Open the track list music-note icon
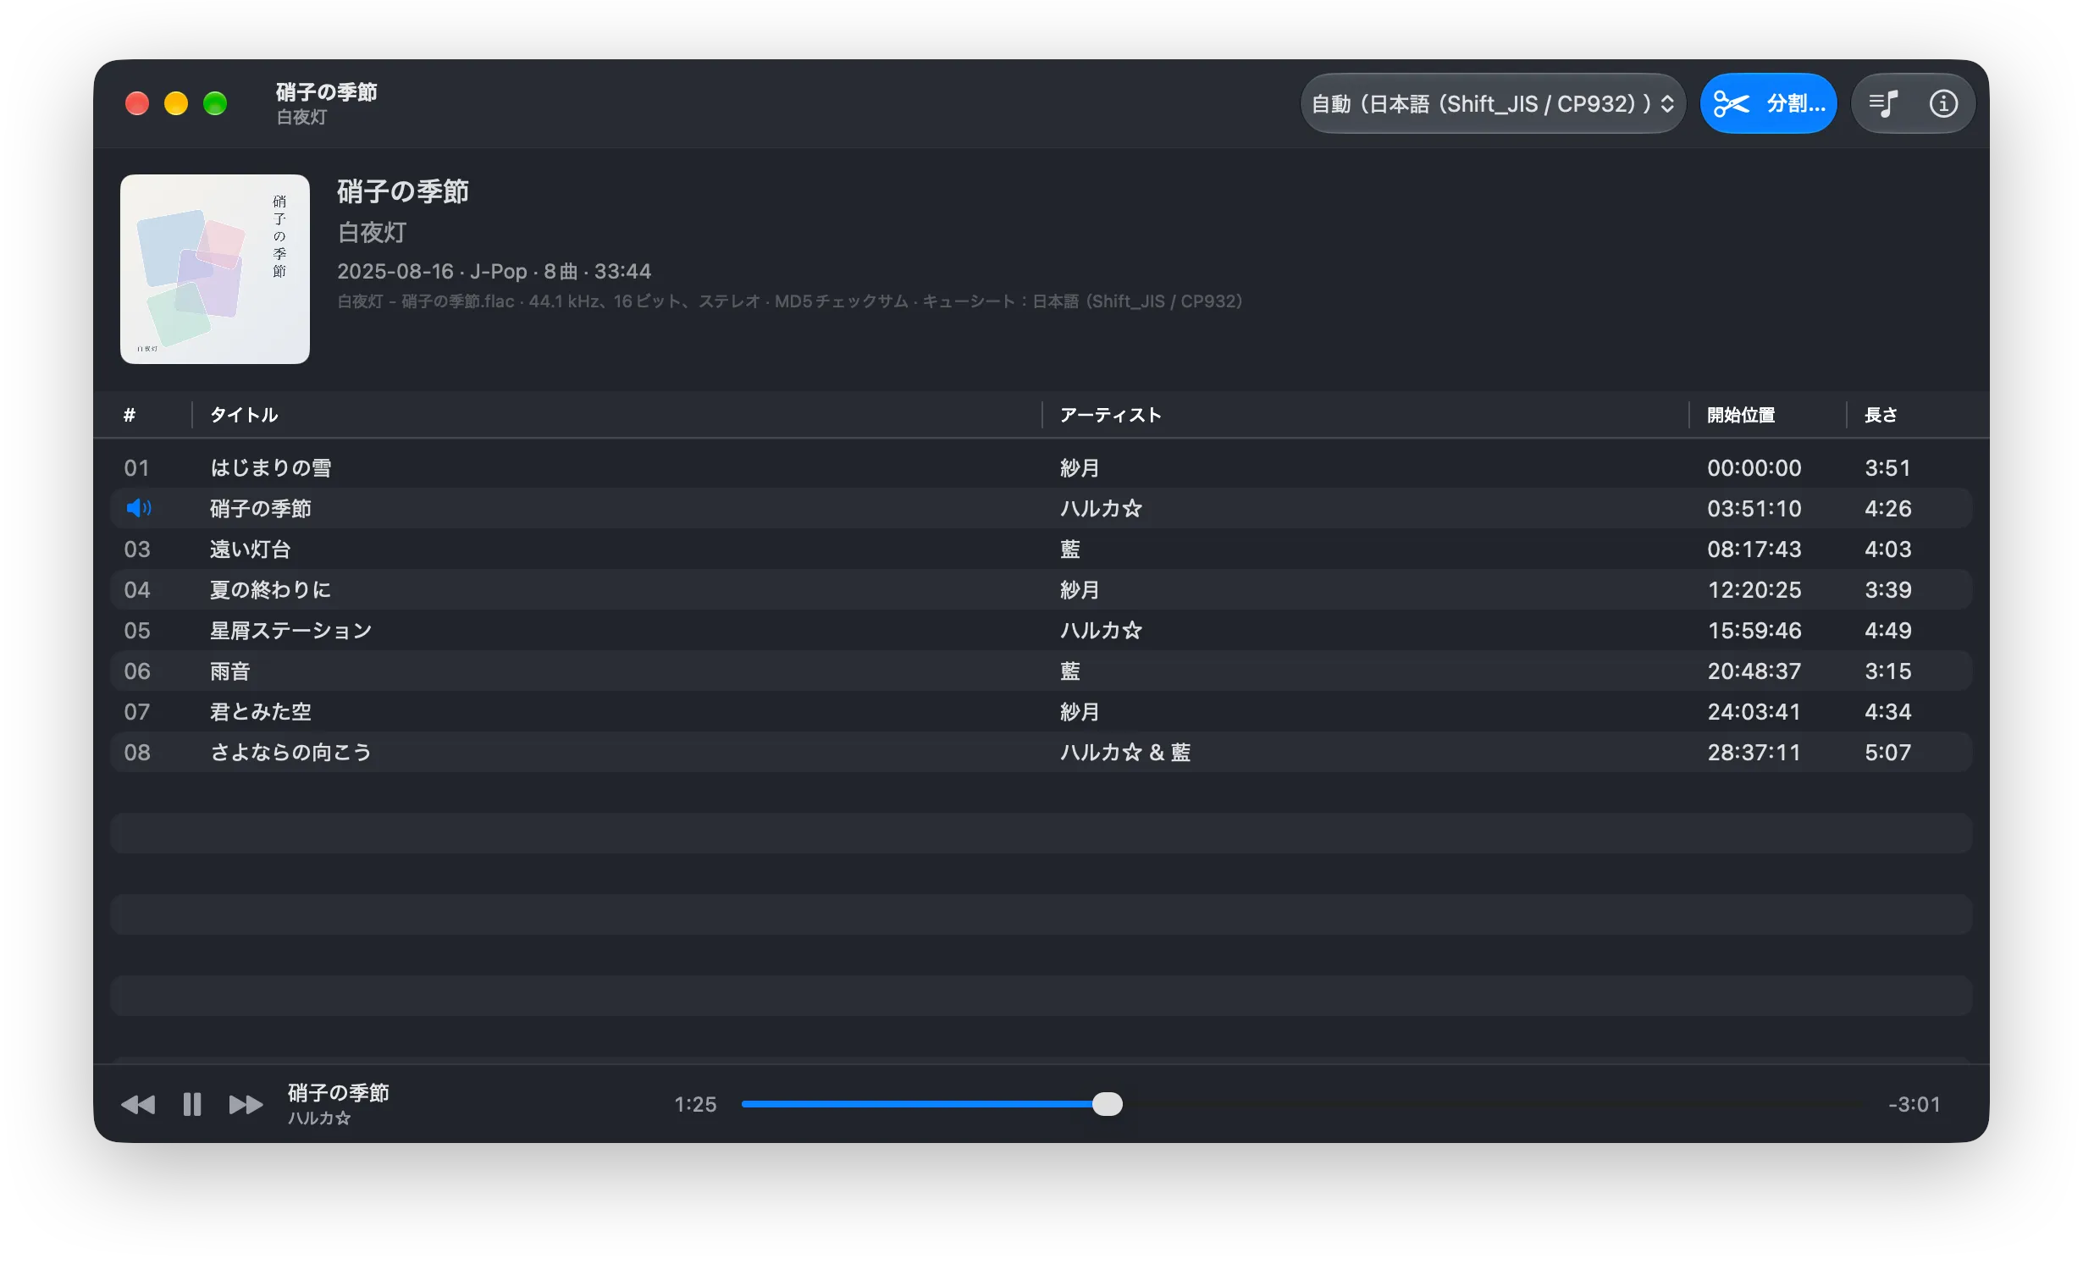The height and width of the screenshot is (1270, 2083). pyautogui.click(x=1883, y=103)
